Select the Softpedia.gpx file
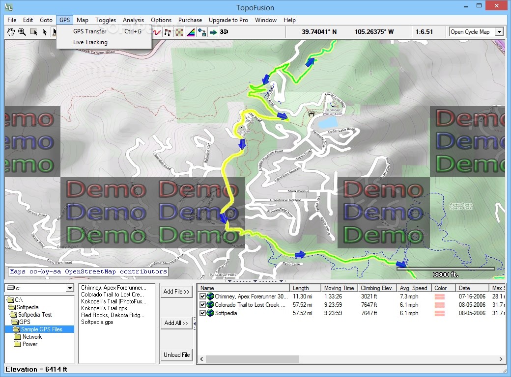Screen dimensions: 511x377 [97, 322]
